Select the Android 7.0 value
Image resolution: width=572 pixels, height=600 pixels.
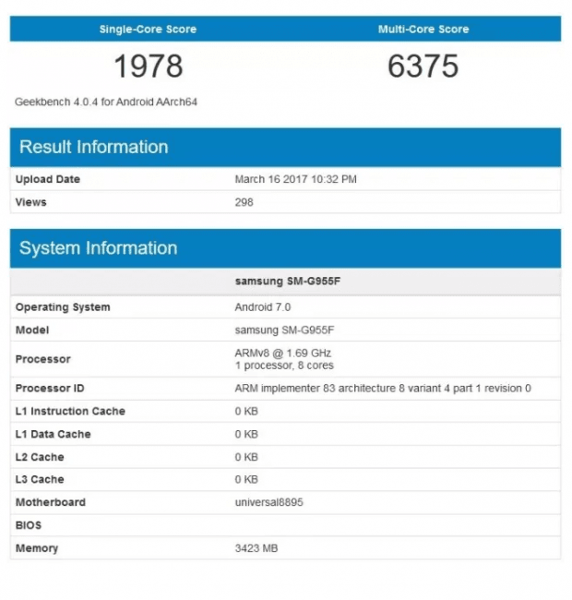point(263,306)
